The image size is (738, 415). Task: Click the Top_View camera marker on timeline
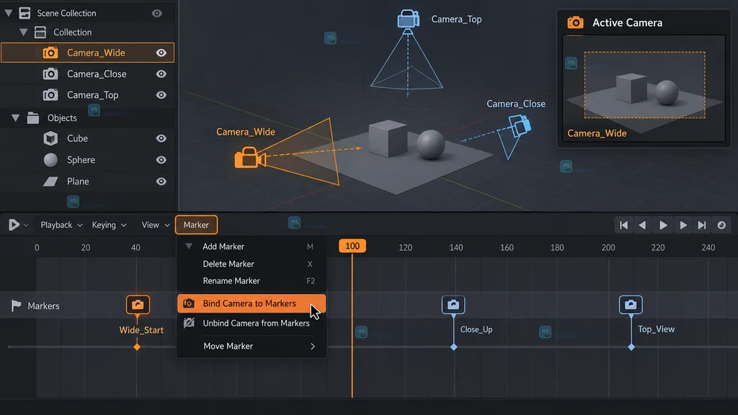tap(631, 305)
